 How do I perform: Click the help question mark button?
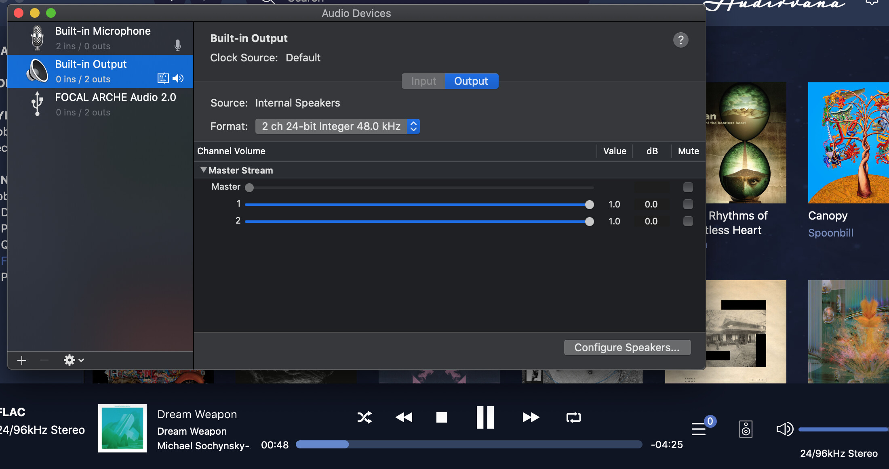(681, 40)
